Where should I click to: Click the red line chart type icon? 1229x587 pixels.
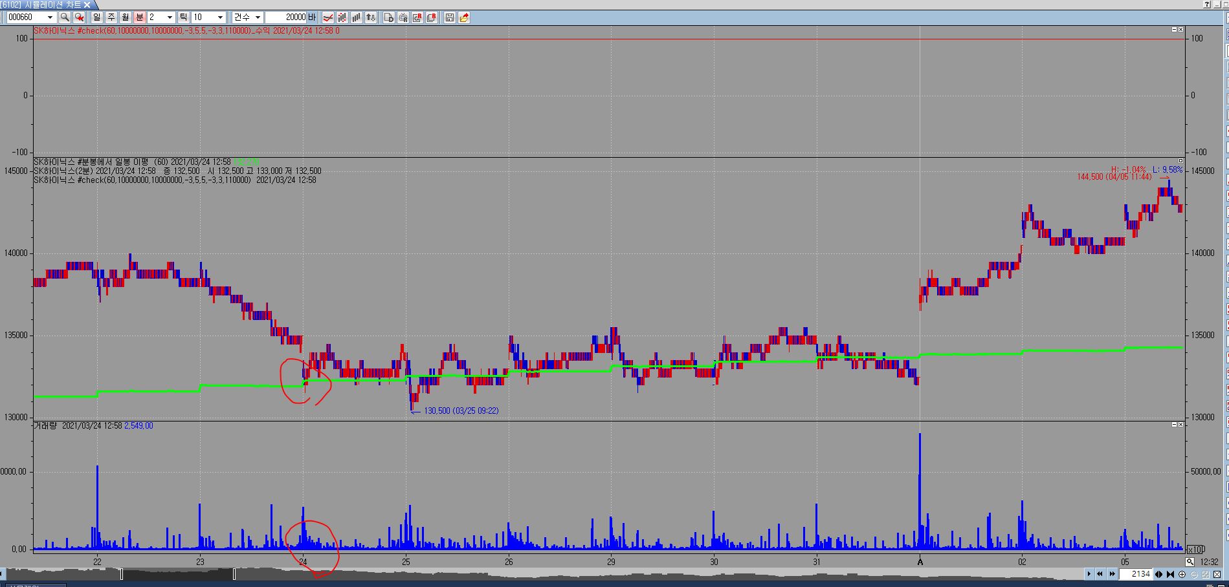328,17
